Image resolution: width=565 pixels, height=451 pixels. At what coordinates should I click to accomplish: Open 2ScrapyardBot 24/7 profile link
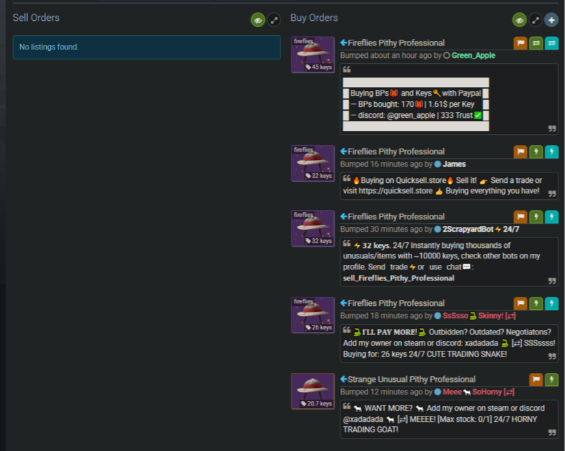click(x=480, y=229)
